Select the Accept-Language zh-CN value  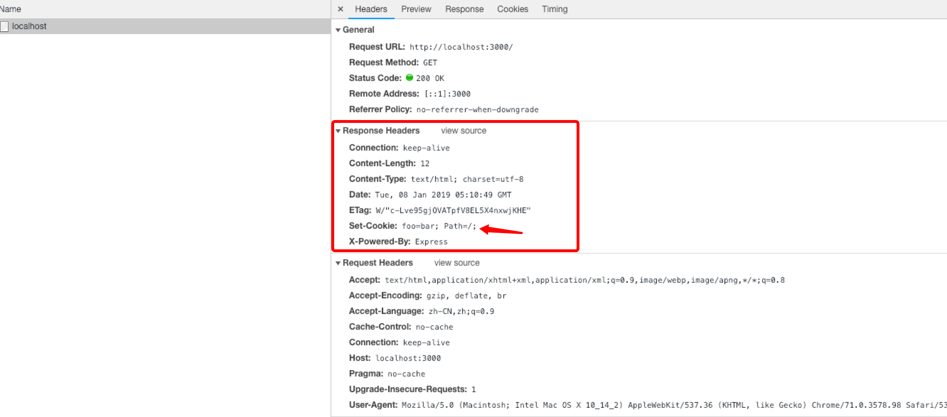click(461, 312)
